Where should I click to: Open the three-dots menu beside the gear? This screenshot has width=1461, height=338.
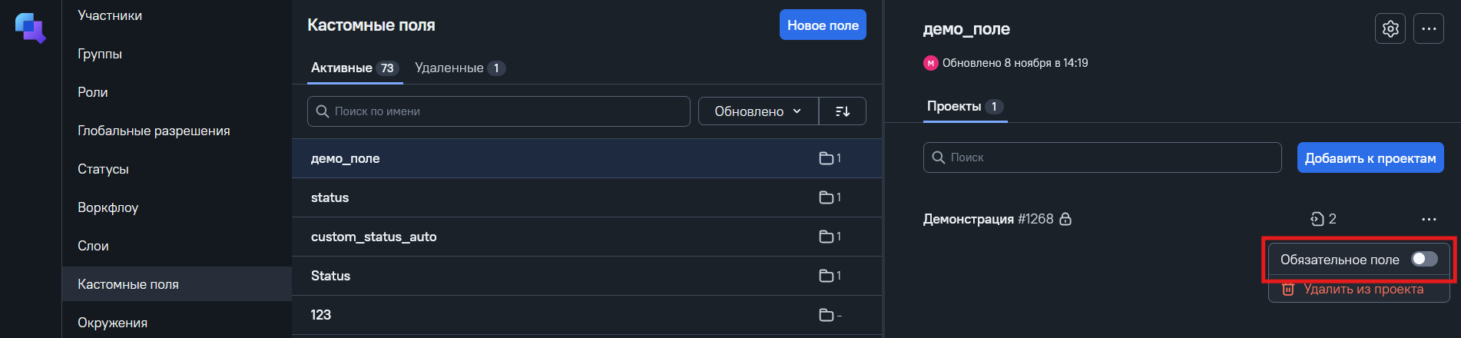coord(1428,29)
